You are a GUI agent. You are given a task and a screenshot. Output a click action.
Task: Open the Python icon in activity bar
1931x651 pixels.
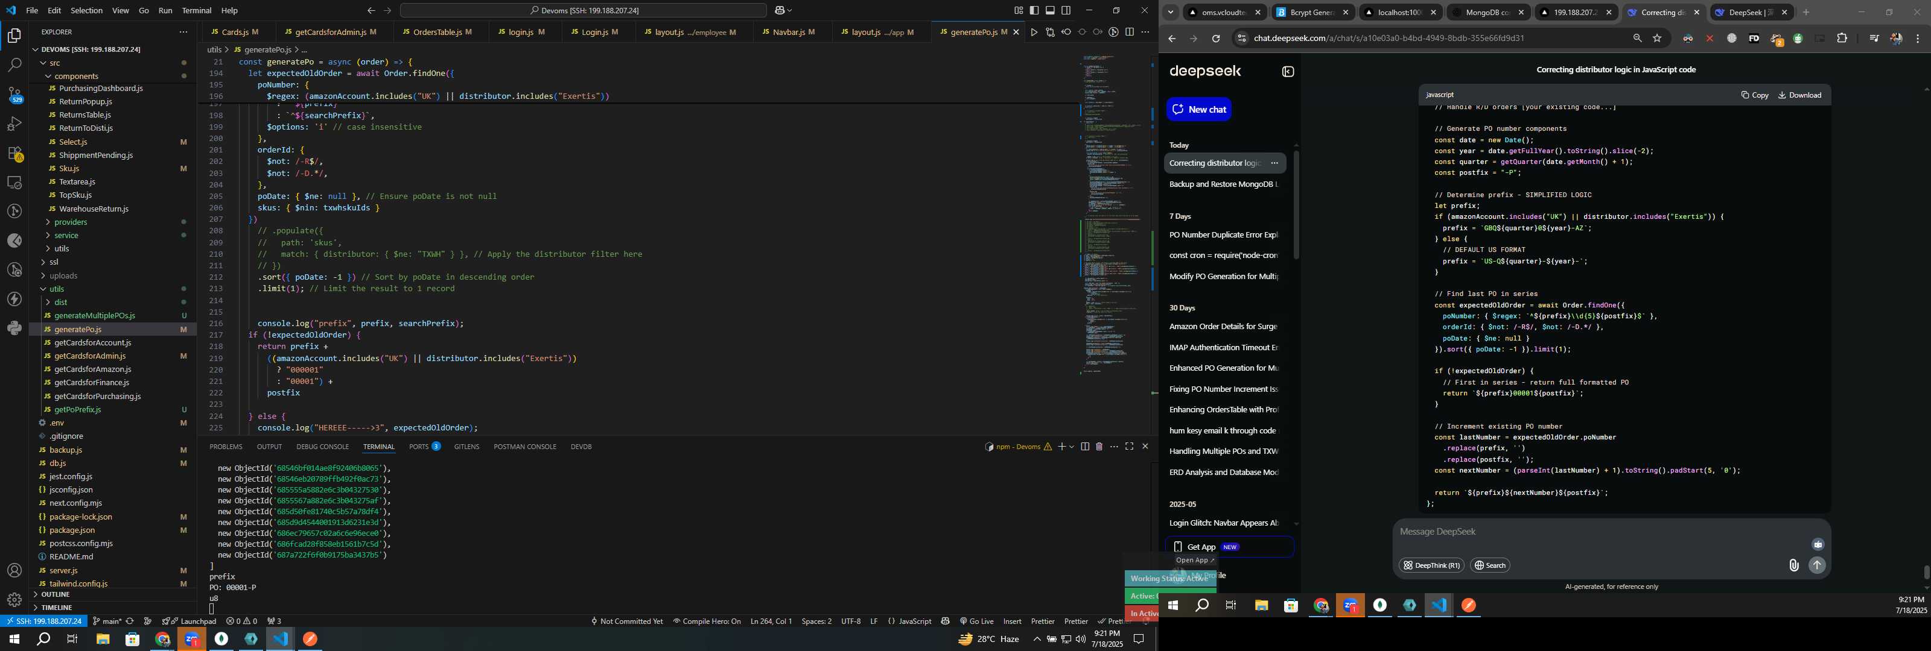coord(14,328)
